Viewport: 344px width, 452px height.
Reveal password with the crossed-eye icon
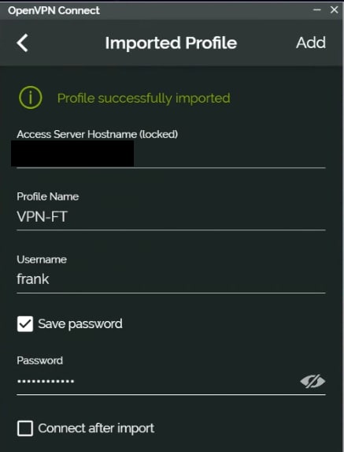coord(313,381)
